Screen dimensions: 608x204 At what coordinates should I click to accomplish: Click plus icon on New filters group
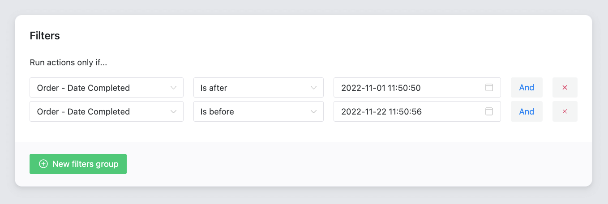pyautogui.click(x=43, y=164)
